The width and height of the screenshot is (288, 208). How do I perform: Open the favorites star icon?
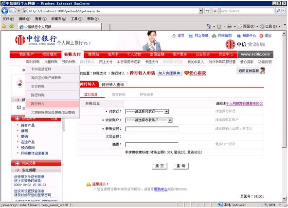point(4,27)
